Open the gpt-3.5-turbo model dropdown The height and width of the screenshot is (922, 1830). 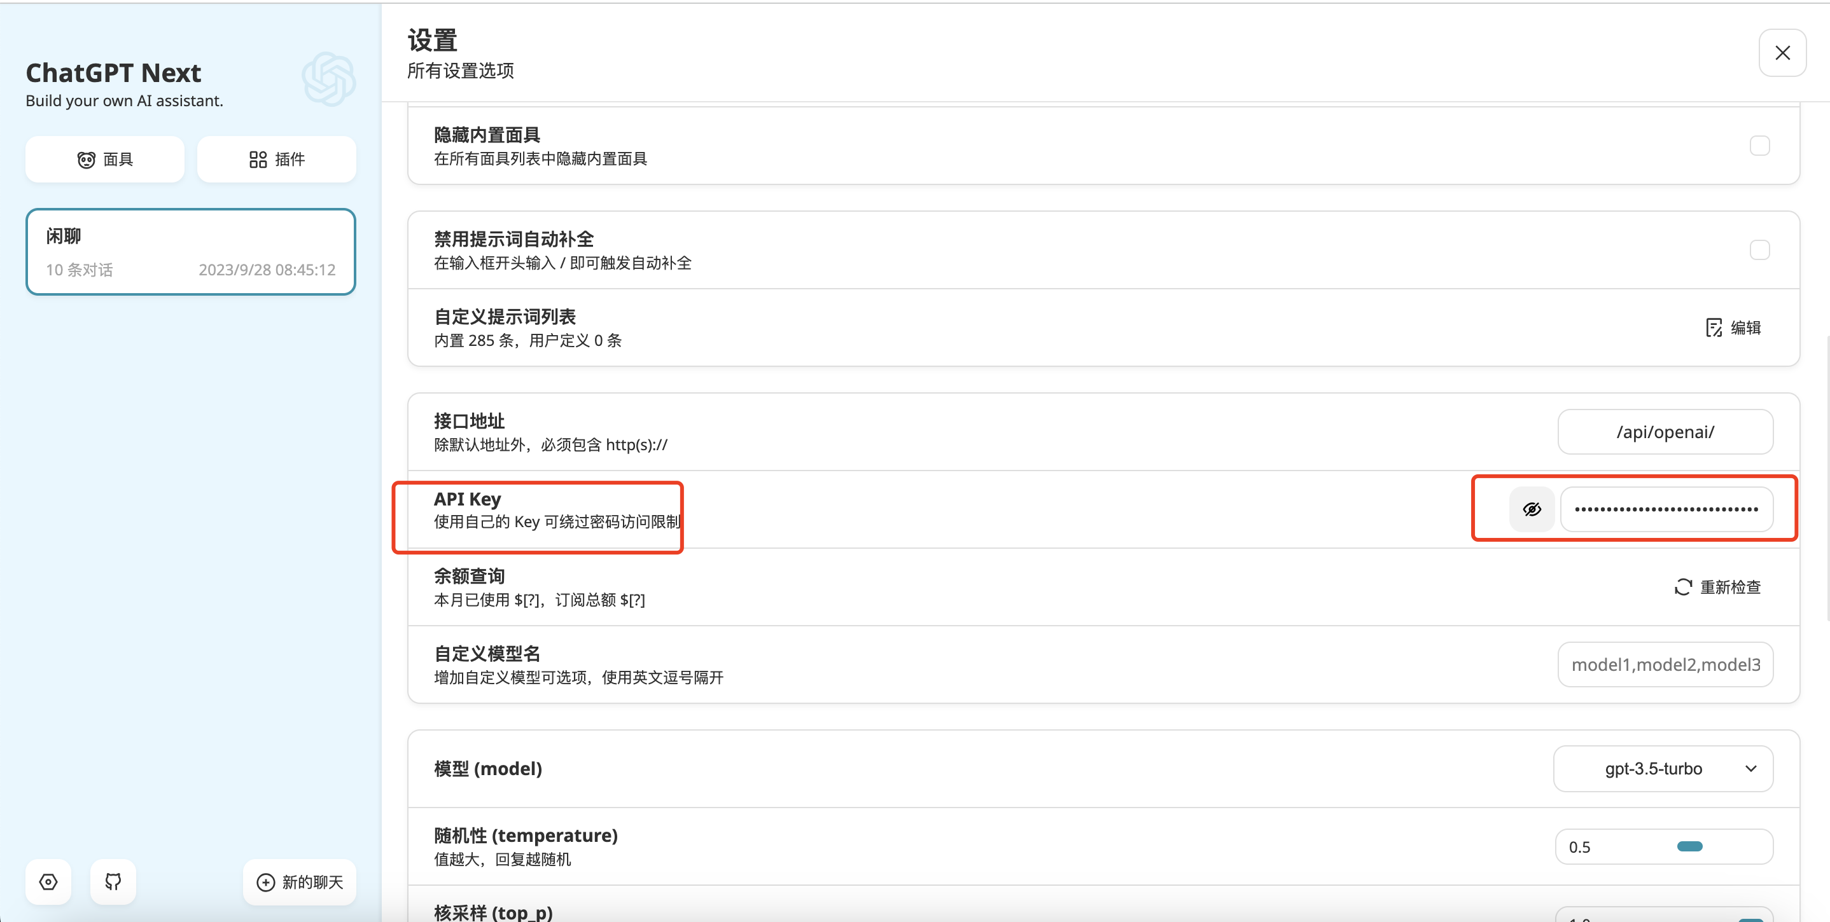[1663, 768]
